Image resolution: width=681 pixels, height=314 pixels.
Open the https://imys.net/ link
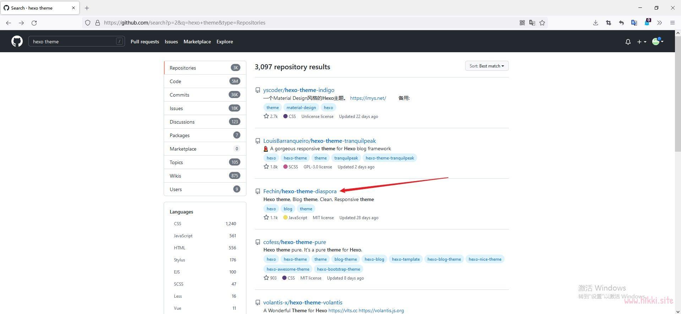368,98
